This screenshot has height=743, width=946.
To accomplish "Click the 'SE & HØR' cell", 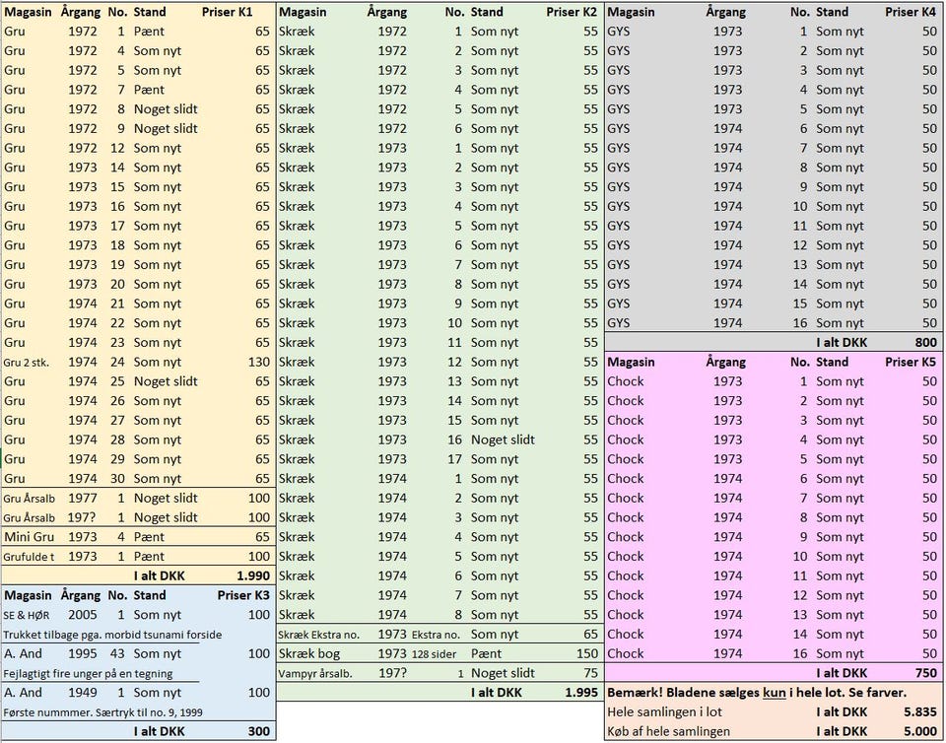I will pos(26,615).
